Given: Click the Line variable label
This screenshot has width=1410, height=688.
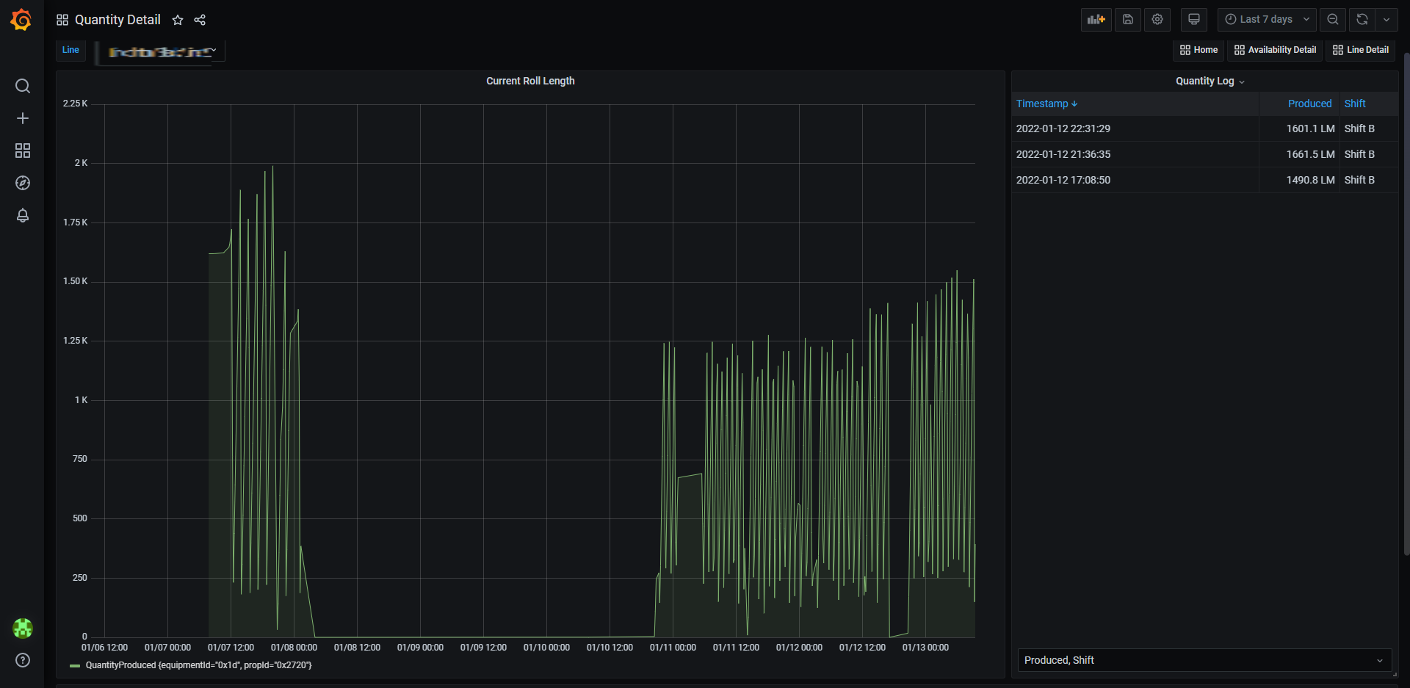Looking at the screenshot, I should pos(70,50).
